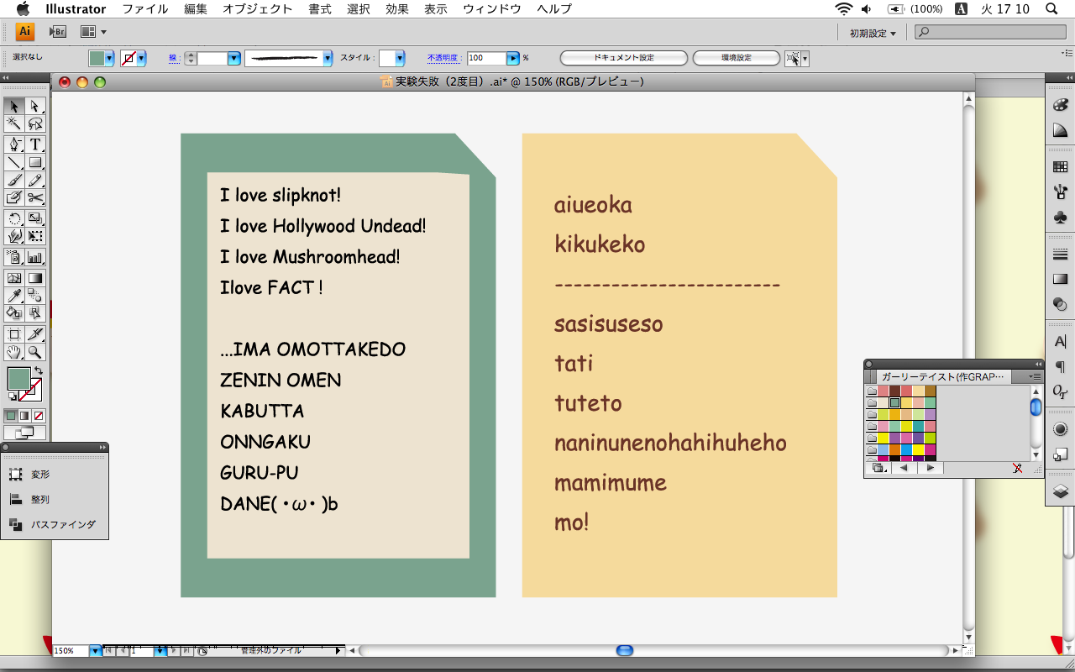Open the Color panel palette icon
1075x672 pixels.
[1060, 106]
